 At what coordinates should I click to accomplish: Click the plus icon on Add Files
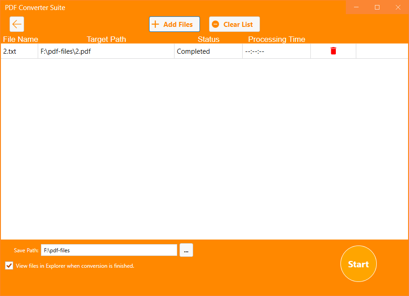tap(156, 24)
